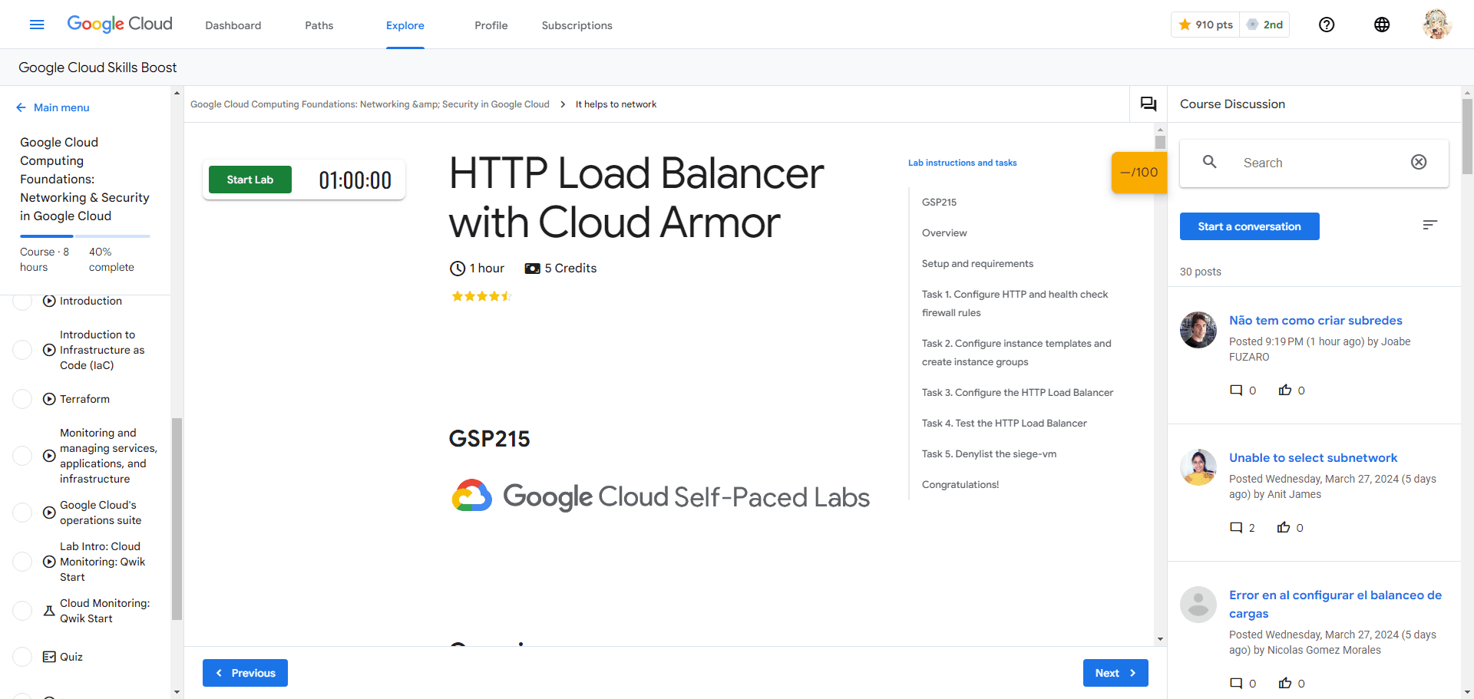Click the Next button
The width and height of the screenshot is (1474, 699).
[1115, 673]
